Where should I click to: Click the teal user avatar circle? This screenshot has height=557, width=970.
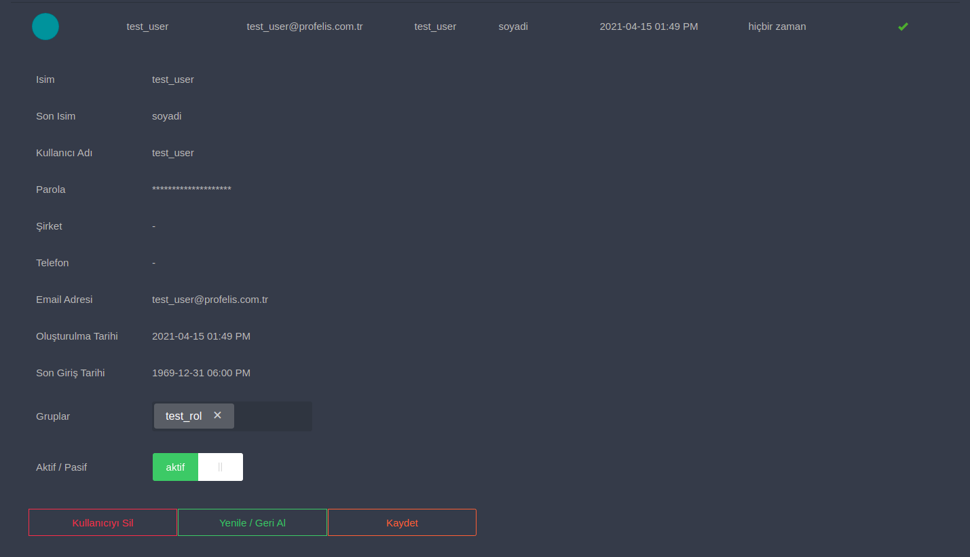point(45,26)
